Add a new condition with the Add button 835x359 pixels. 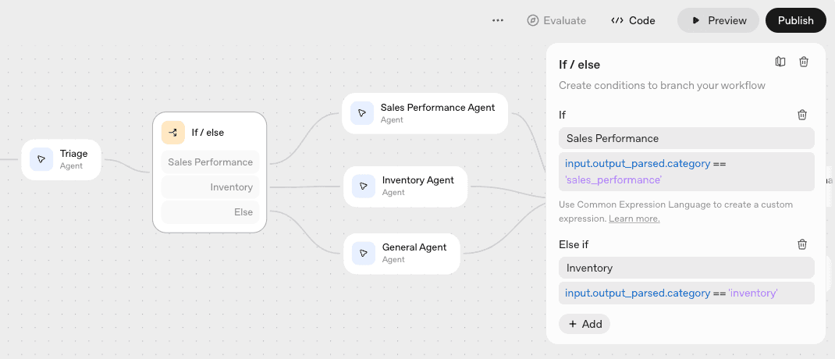click(x=584, y=324)
